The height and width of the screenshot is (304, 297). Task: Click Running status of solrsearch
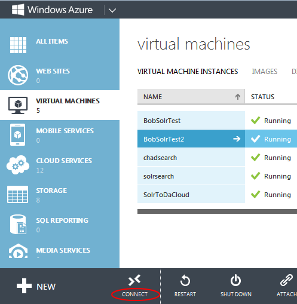277,176
